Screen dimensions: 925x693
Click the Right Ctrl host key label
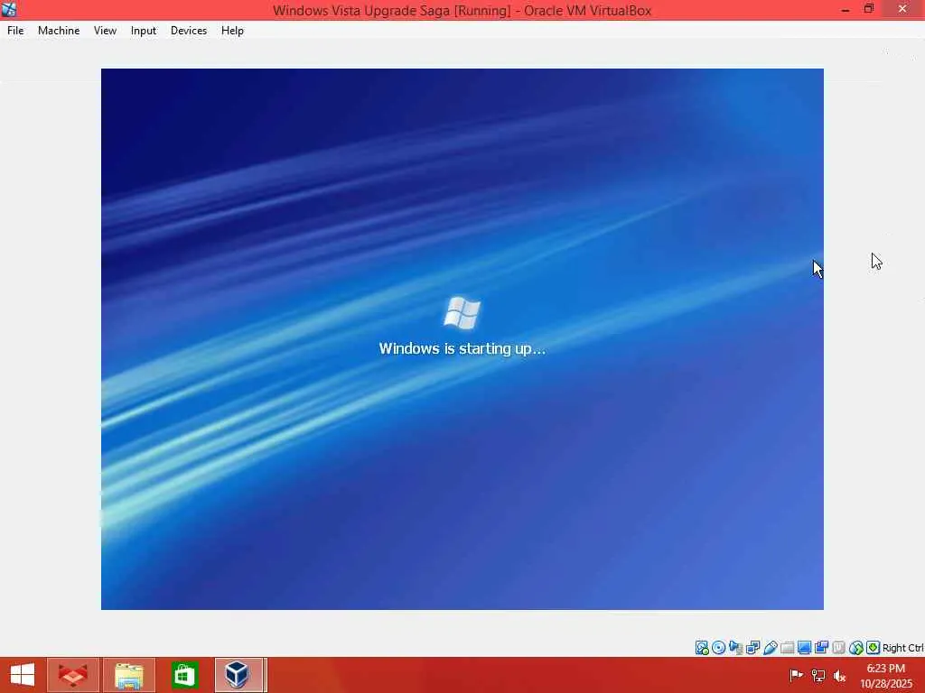tap(903, 648)
